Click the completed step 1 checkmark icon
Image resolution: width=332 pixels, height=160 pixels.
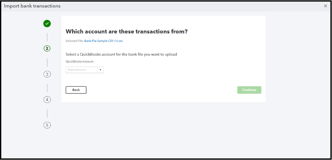click(x=47, y=24)
